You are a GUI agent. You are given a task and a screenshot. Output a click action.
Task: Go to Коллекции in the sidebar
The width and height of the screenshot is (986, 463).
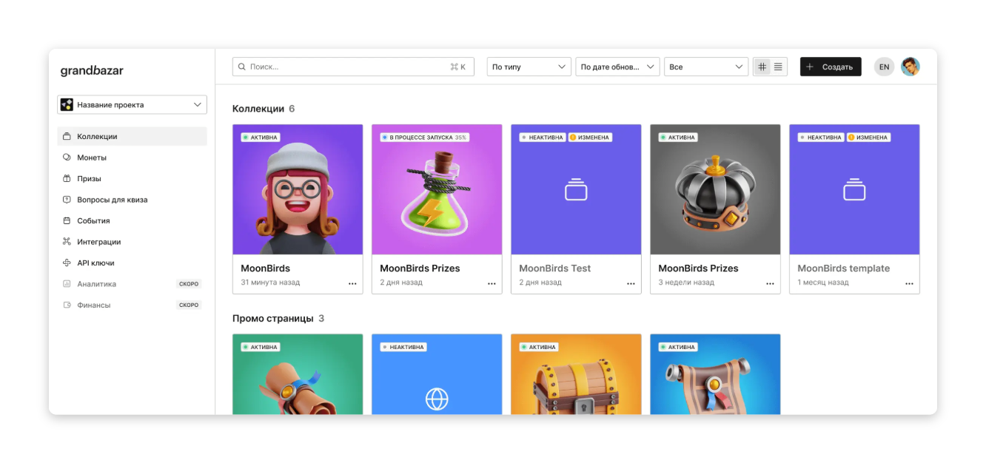click(x=132, y=136)
